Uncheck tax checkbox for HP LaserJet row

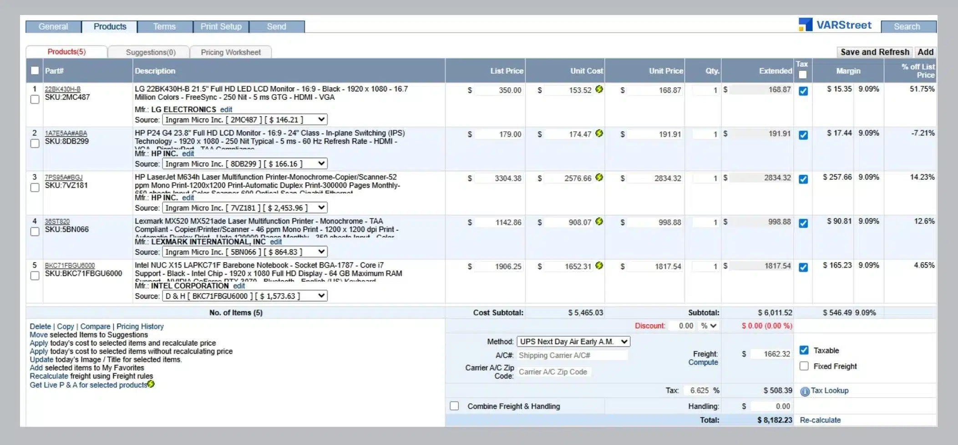[803, 179]
